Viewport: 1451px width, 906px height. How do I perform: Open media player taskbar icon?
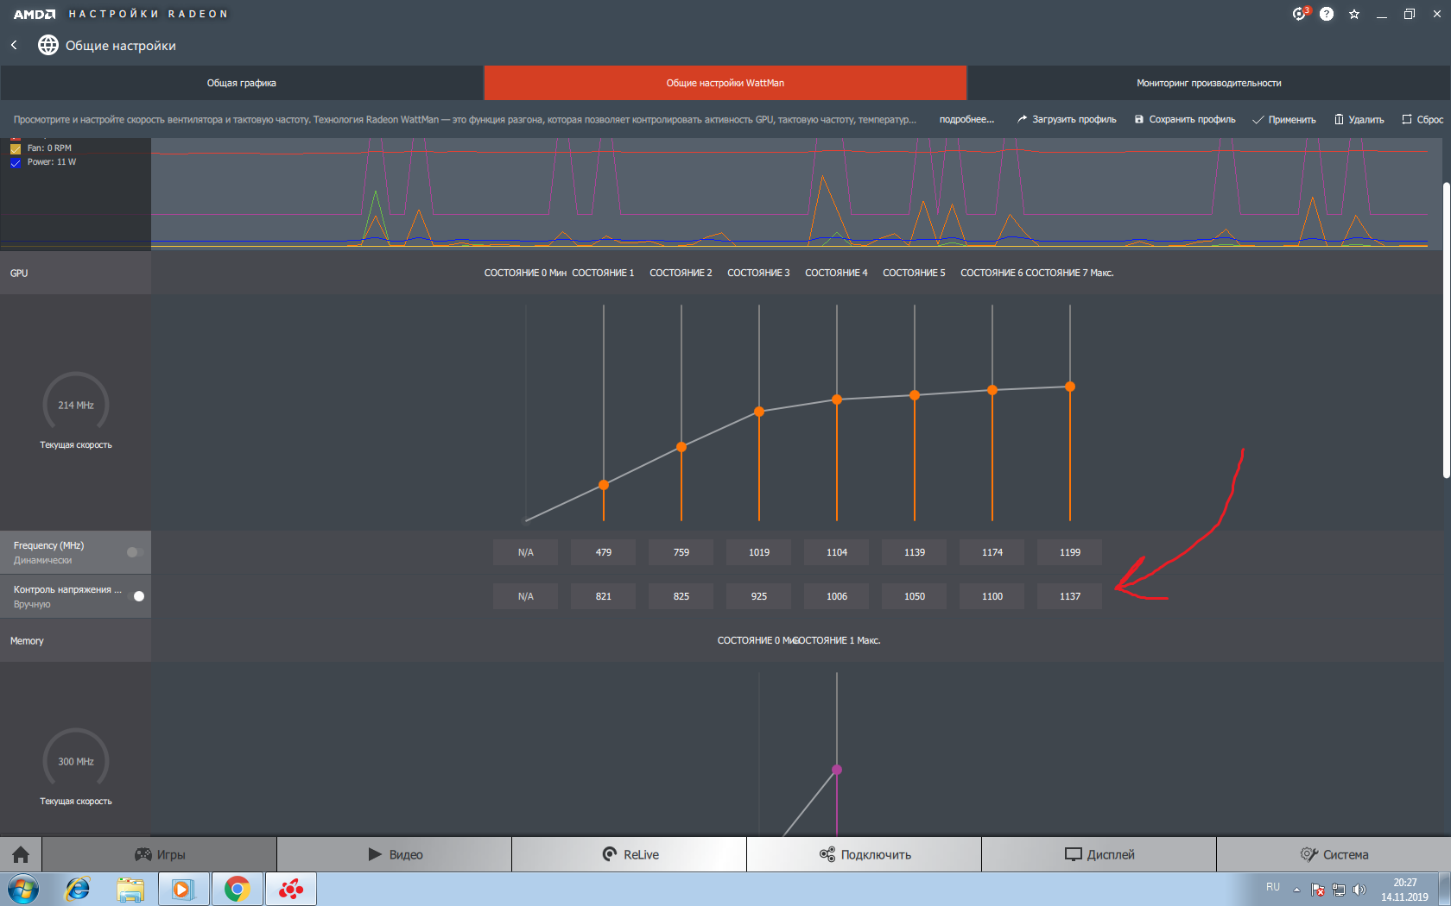click(x=182, y=889)
